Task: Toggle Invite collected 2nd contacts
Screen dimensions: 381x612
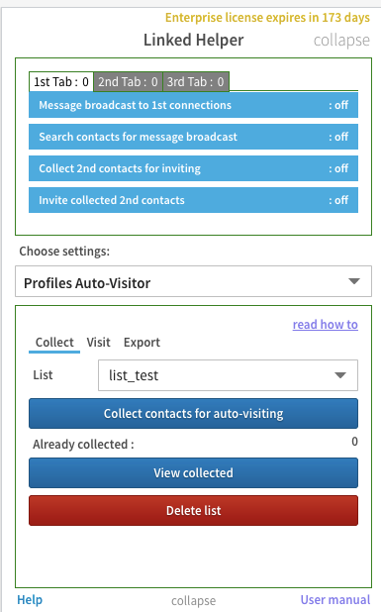Action: coord(193,200)
